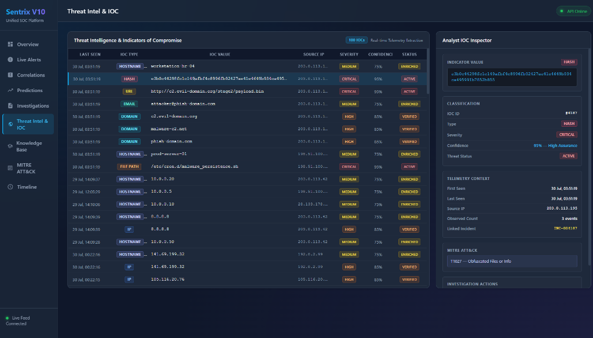
Task: Open the Overview menu item
Action: pyautogui.click(x=28, y=44)
